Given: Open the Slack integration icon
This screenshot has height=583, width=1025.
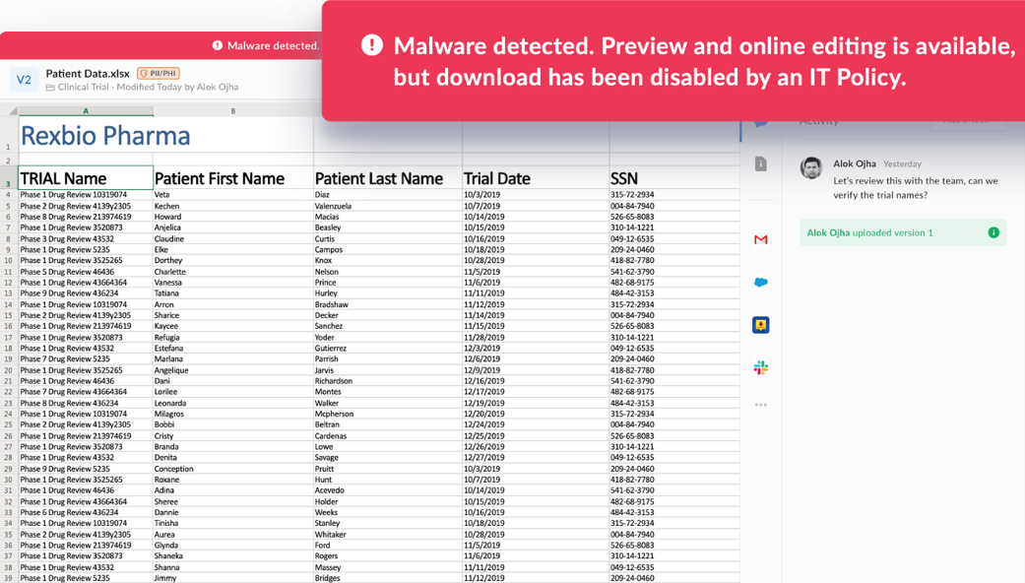Looking at the screenshot, I should 760,368.
